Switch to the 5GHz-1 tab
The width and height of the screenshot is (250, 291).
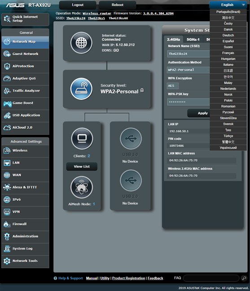pos(193,40)
